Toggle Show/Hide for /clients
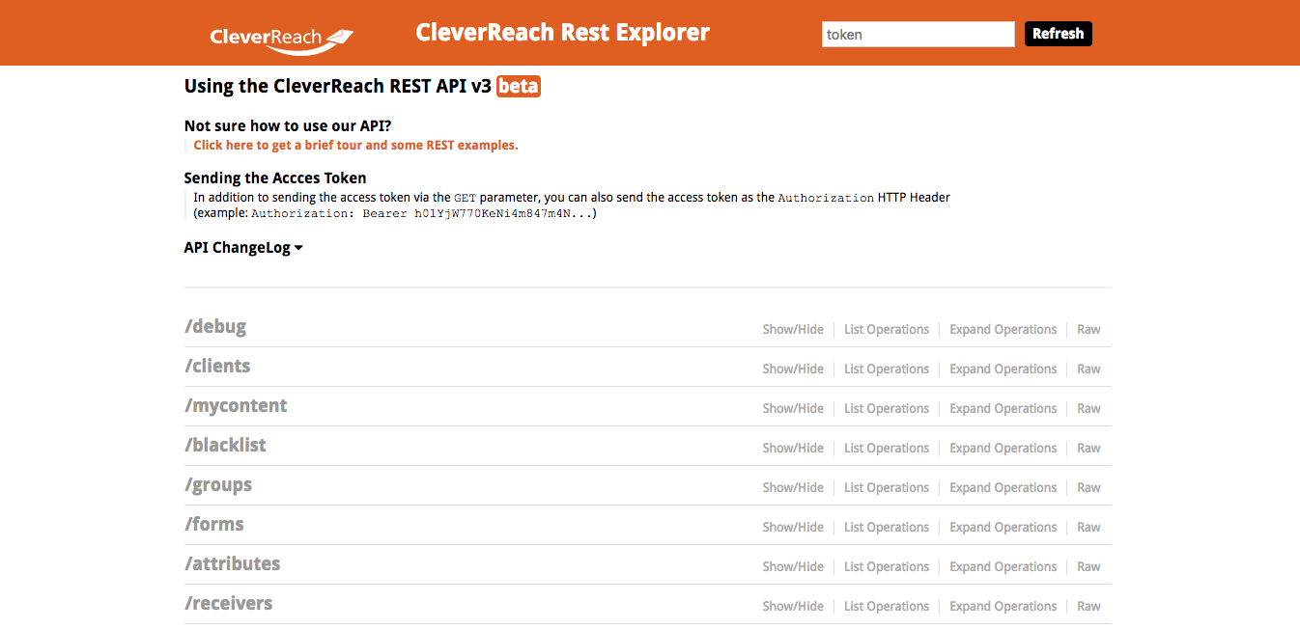The width and height of the screenshot is (1300, 629). 793,369
